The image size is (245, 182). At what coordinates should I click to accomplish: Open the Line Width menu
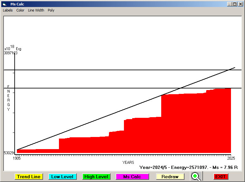coord(36,10)
